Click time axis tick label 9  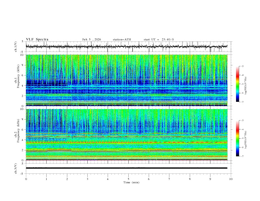point(210,179)
